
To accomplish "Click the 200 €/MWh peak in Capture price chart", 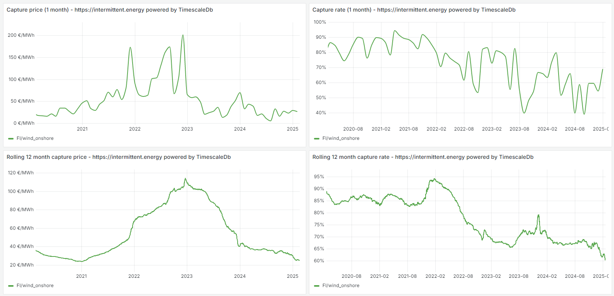I will 183,36.
